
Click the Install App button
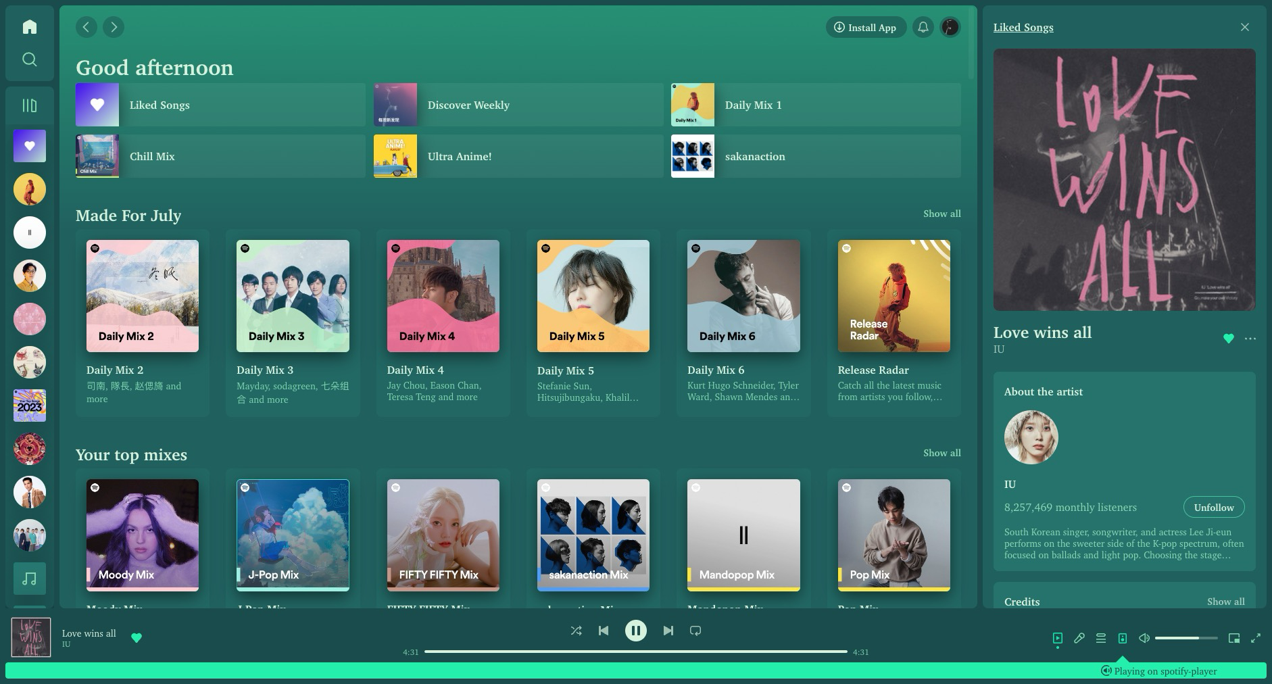[x=866, y=27]
